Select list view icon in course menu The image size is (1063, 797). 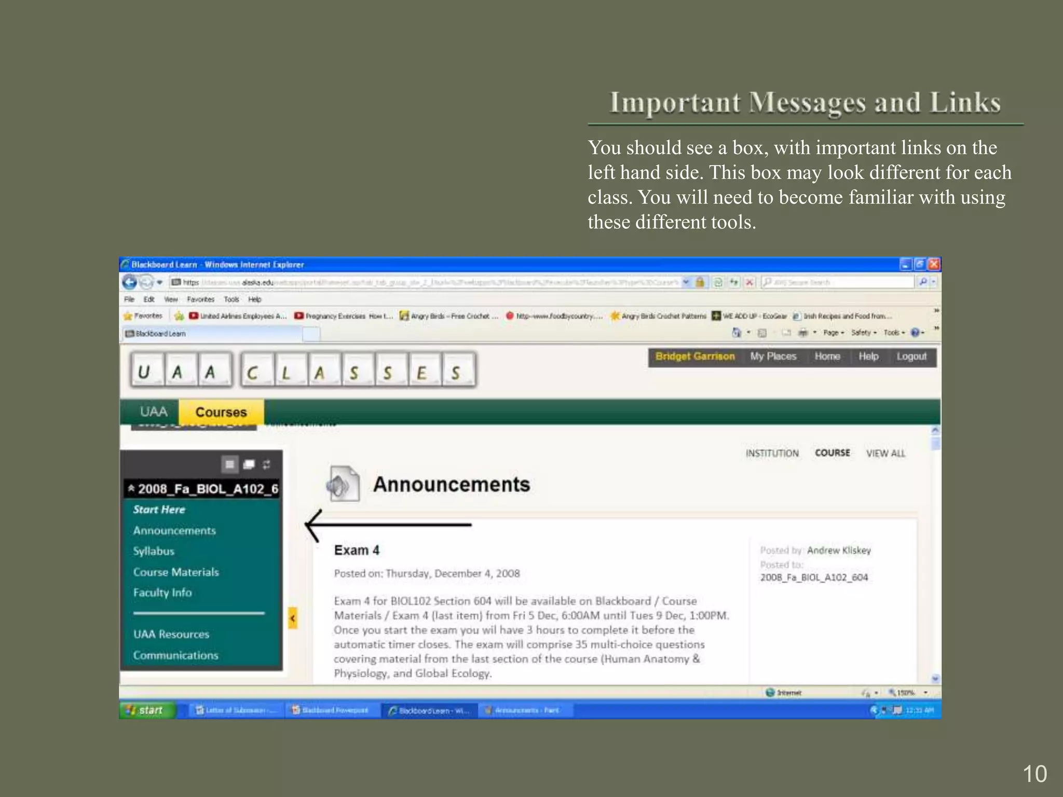pos(230,464)
